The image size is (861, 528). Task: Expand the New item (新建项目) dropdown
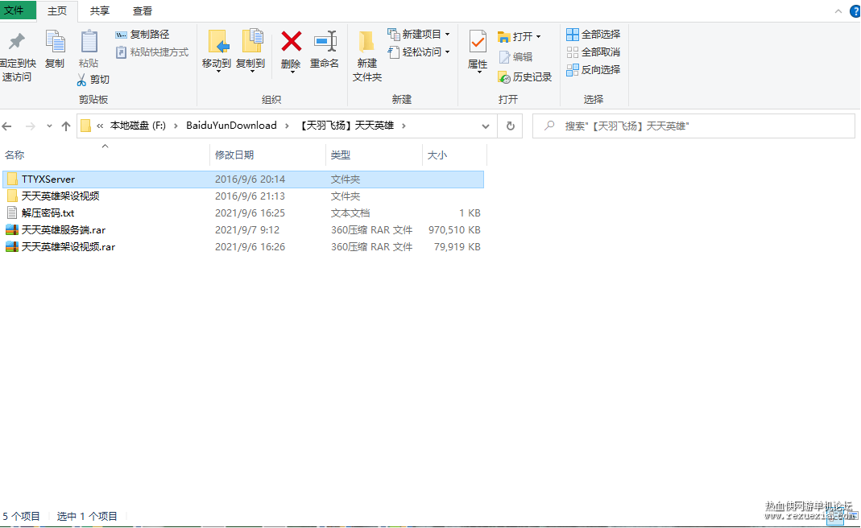pyautogui.click(x=448, y=35)
